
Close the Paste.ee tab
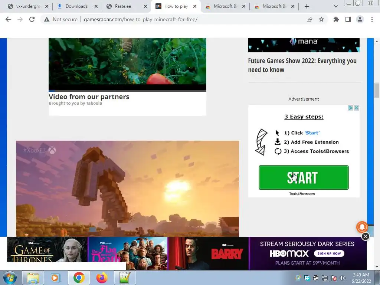coord(145,6)
